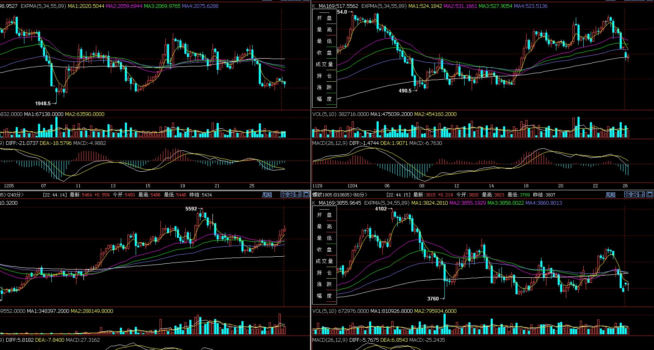This screenshot has height=350, width=654.
Task: Click the 5592 high price marker
Action: 191,209
